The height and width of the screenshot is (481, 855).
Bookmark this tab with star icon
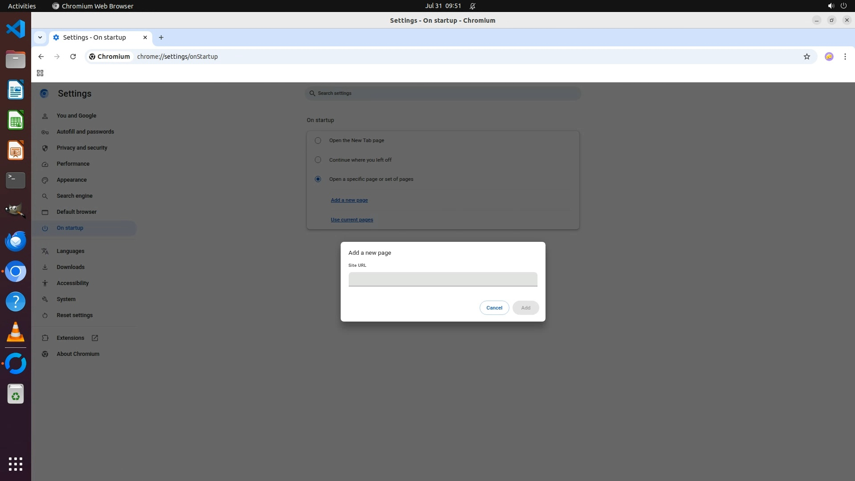806,57
